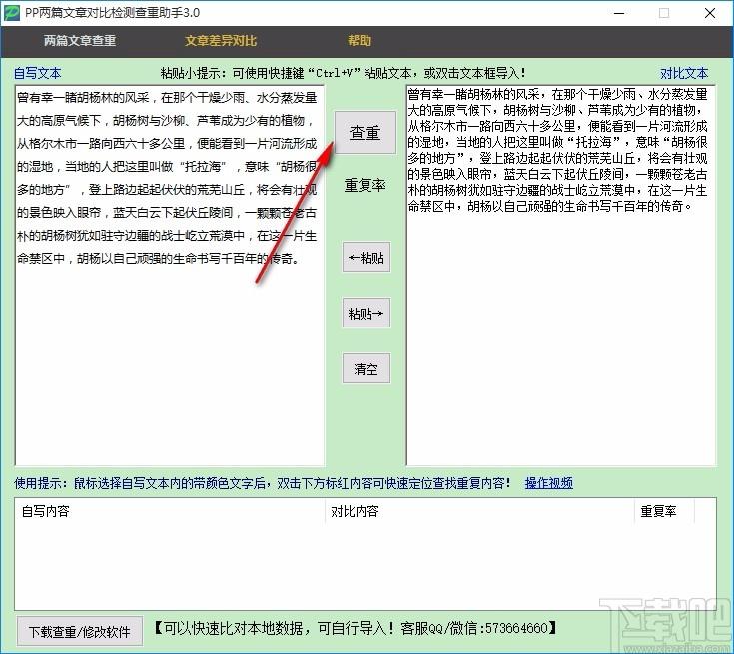Minimize the PP查重助手 window
Image resolution: width=734 pixels, height=654 pixels.
(619, 13)
